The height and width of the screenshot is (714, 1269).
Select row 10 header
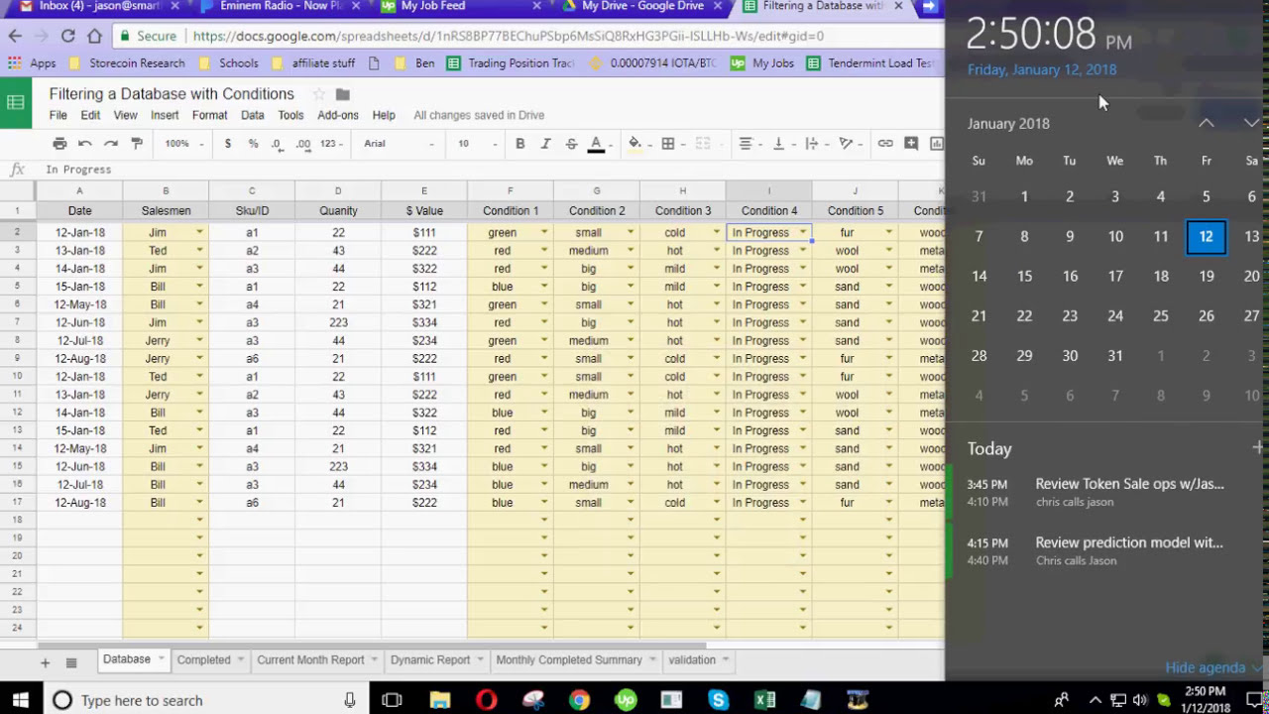(18, 377)
